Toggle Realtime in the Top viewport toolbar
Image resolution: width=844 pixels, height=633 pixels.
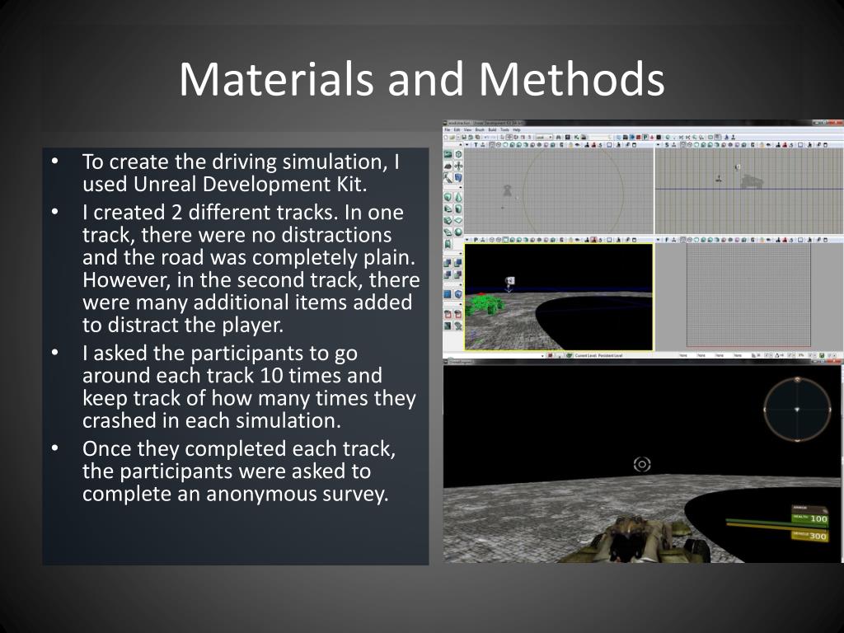pos(483,145)
